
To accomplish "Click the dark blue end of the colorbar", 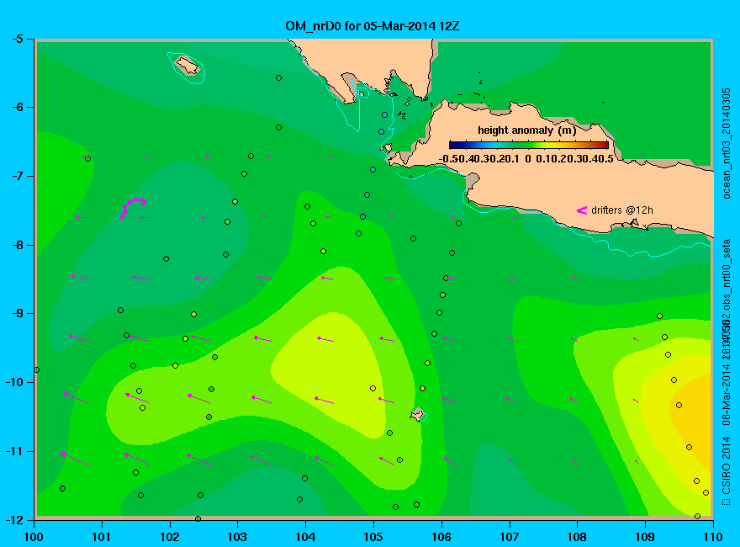I will tap(454, 145).
